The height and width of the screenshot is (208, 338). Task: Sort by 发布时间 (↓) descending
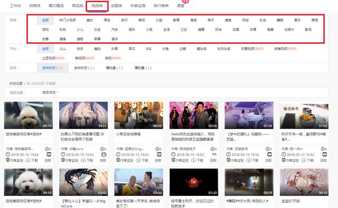pyautogui.click(x=84, y=68)
